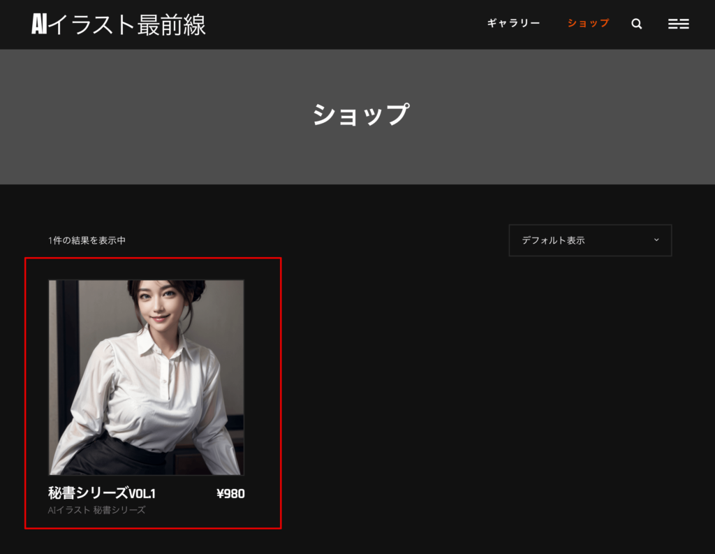Click the 最前線 text in site logo
This screenshot has height=554, width=715.
(172, 24)
